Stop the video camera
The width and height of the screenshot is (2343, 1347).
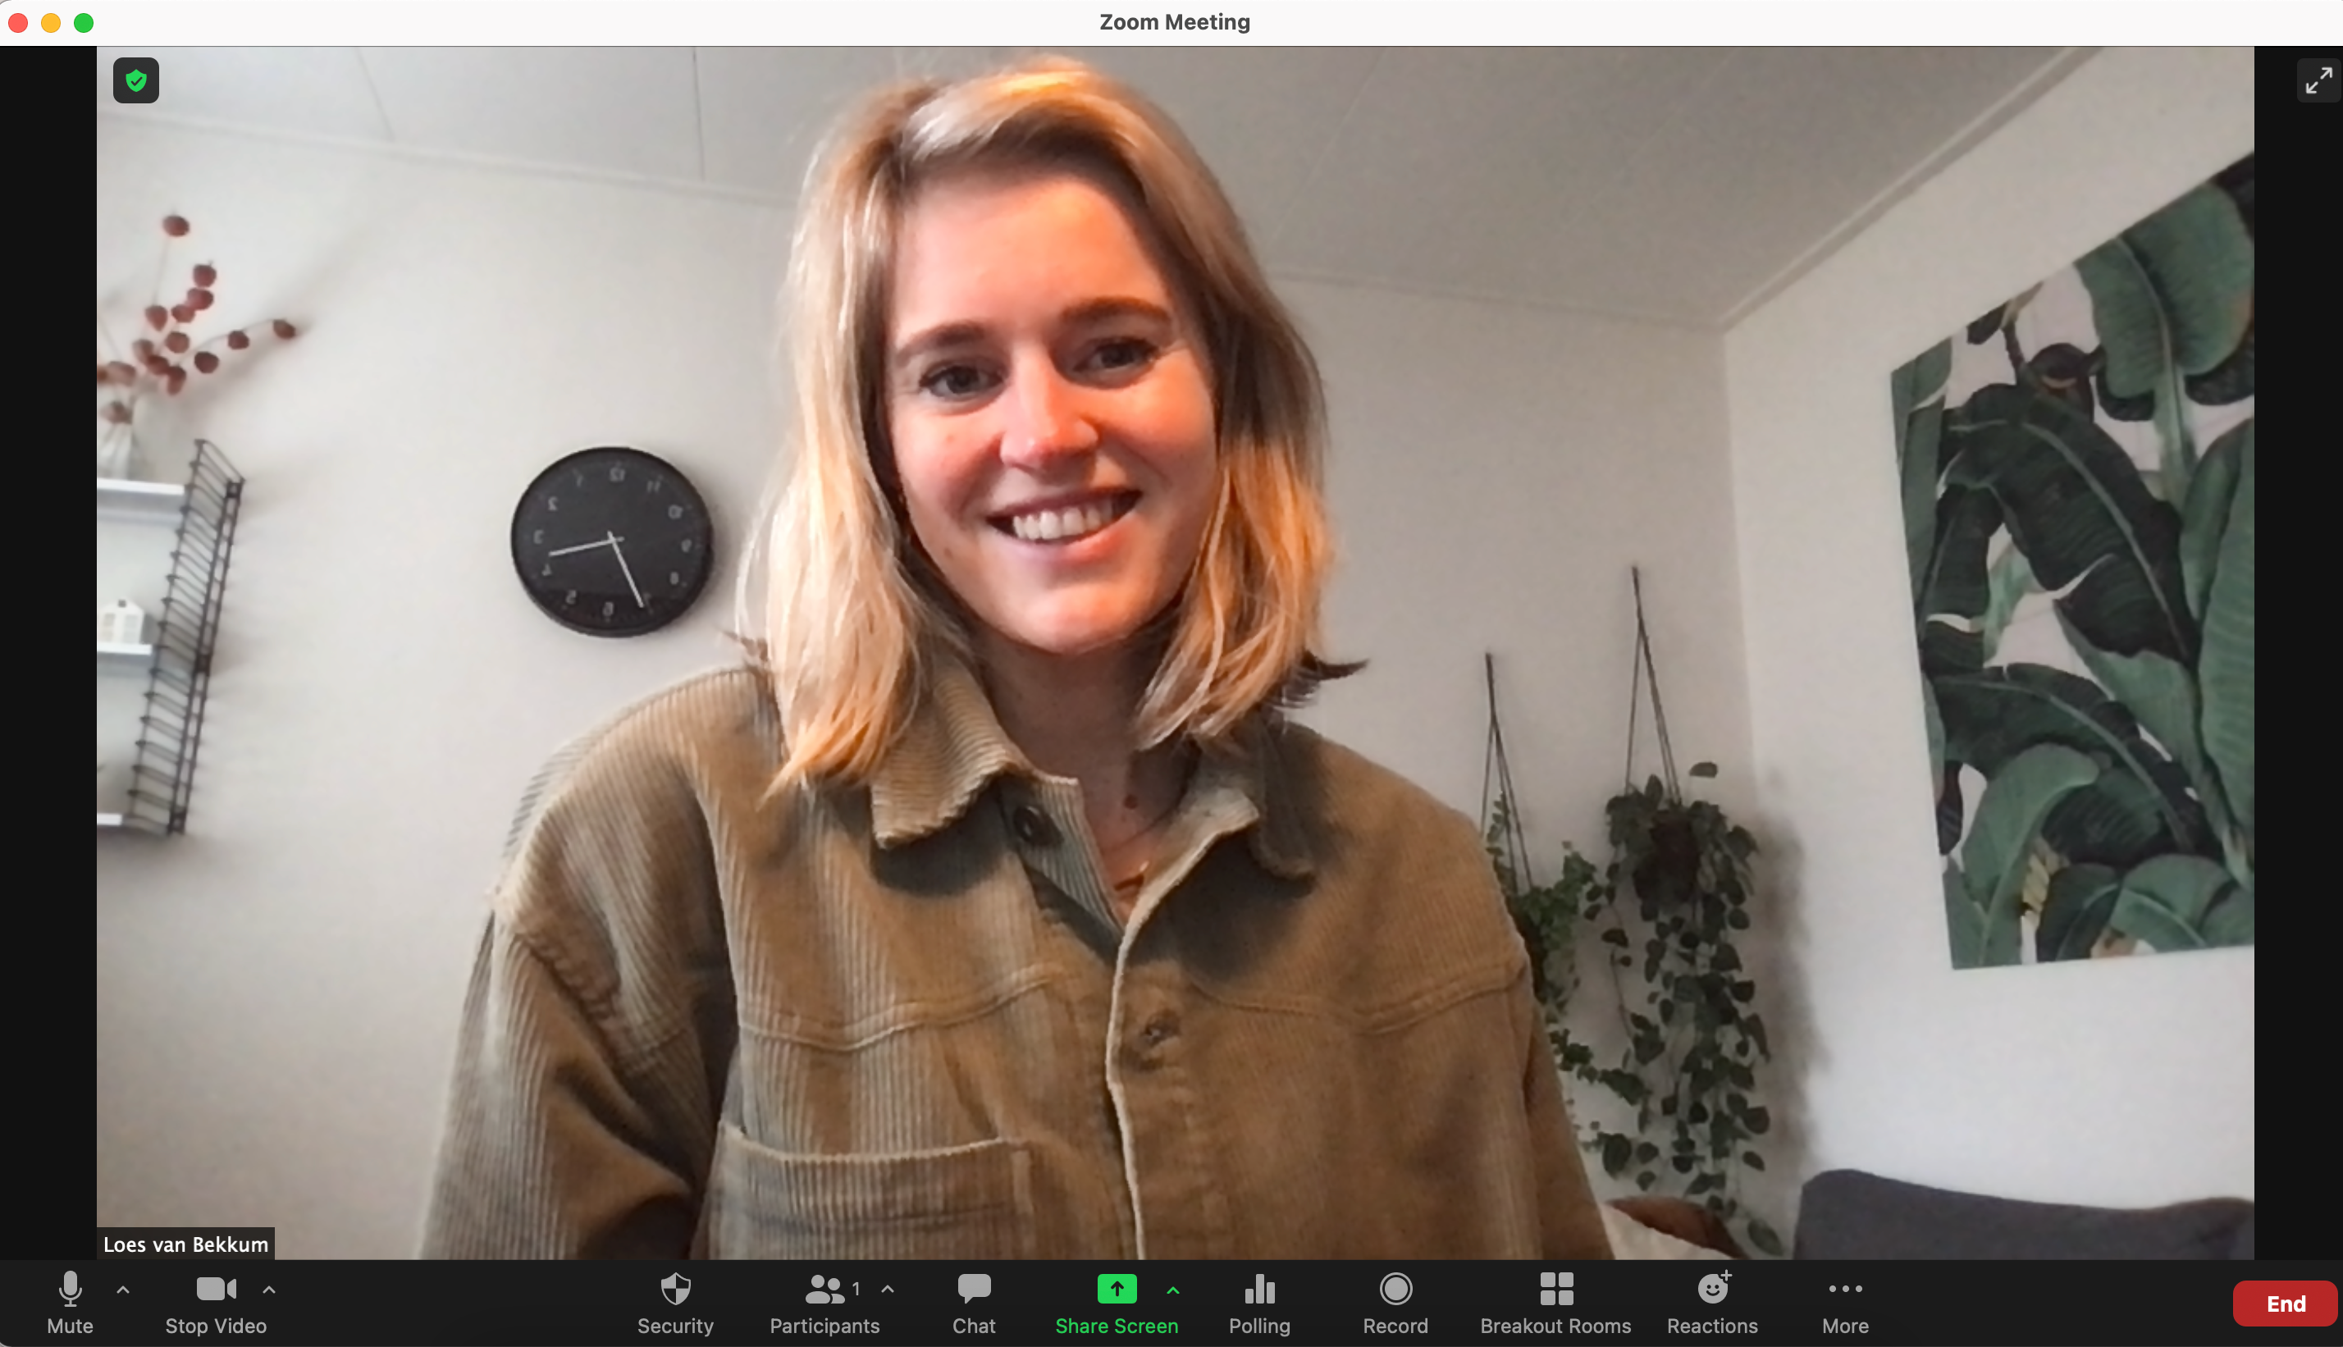pos(216,1303)
